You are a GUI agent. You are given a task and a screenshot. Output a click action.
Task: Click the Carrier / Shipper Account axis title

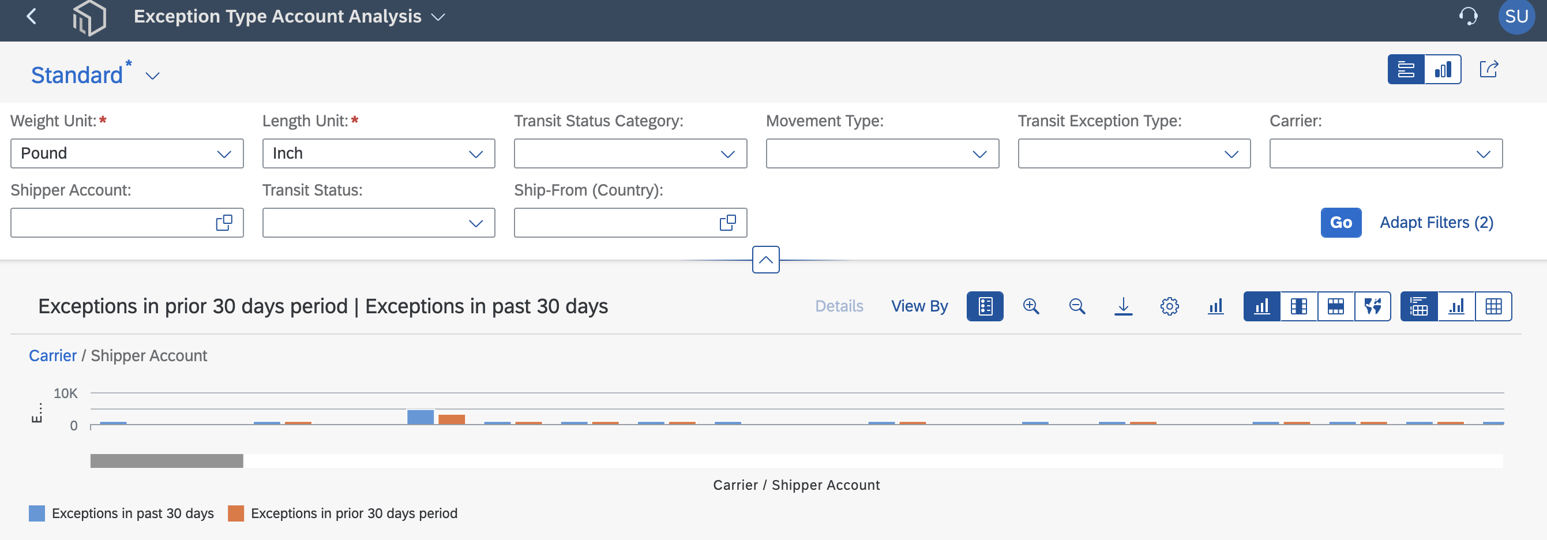797,485
